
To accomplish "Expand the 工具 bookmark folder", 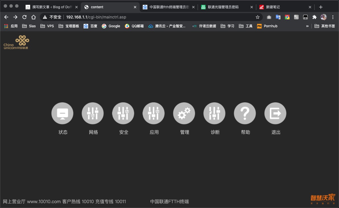I will 246,26.
